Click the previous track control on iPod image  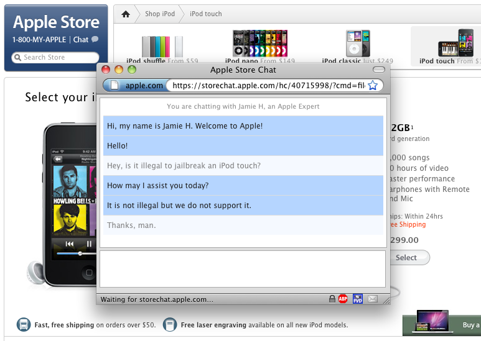[70, 244]
